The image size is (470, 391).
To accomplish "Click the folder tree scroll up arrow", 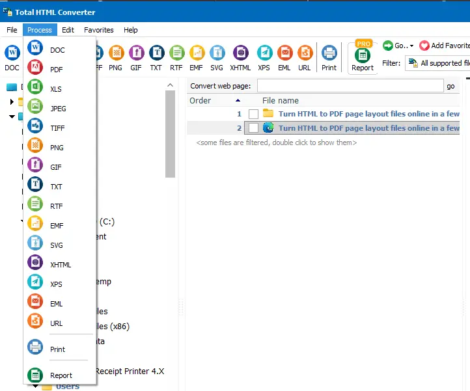I will click(x=170, y=85).
